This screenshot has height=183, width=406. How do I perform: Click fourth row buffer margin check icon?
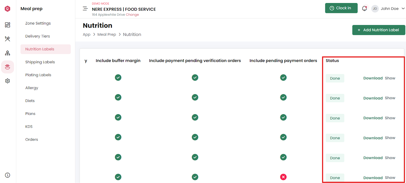118,137
